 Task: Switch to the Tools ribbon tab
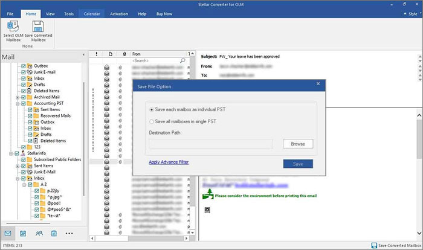(x=69, y=14)
